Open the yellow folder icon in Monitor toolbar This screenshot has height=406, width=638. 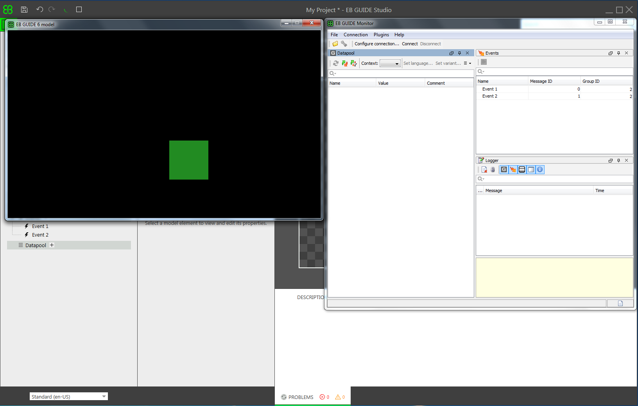[335, 44]
